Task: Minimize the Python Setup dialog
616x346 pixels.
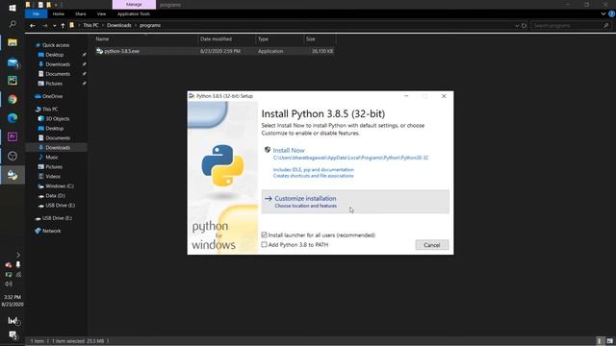Action: [406, 96]
